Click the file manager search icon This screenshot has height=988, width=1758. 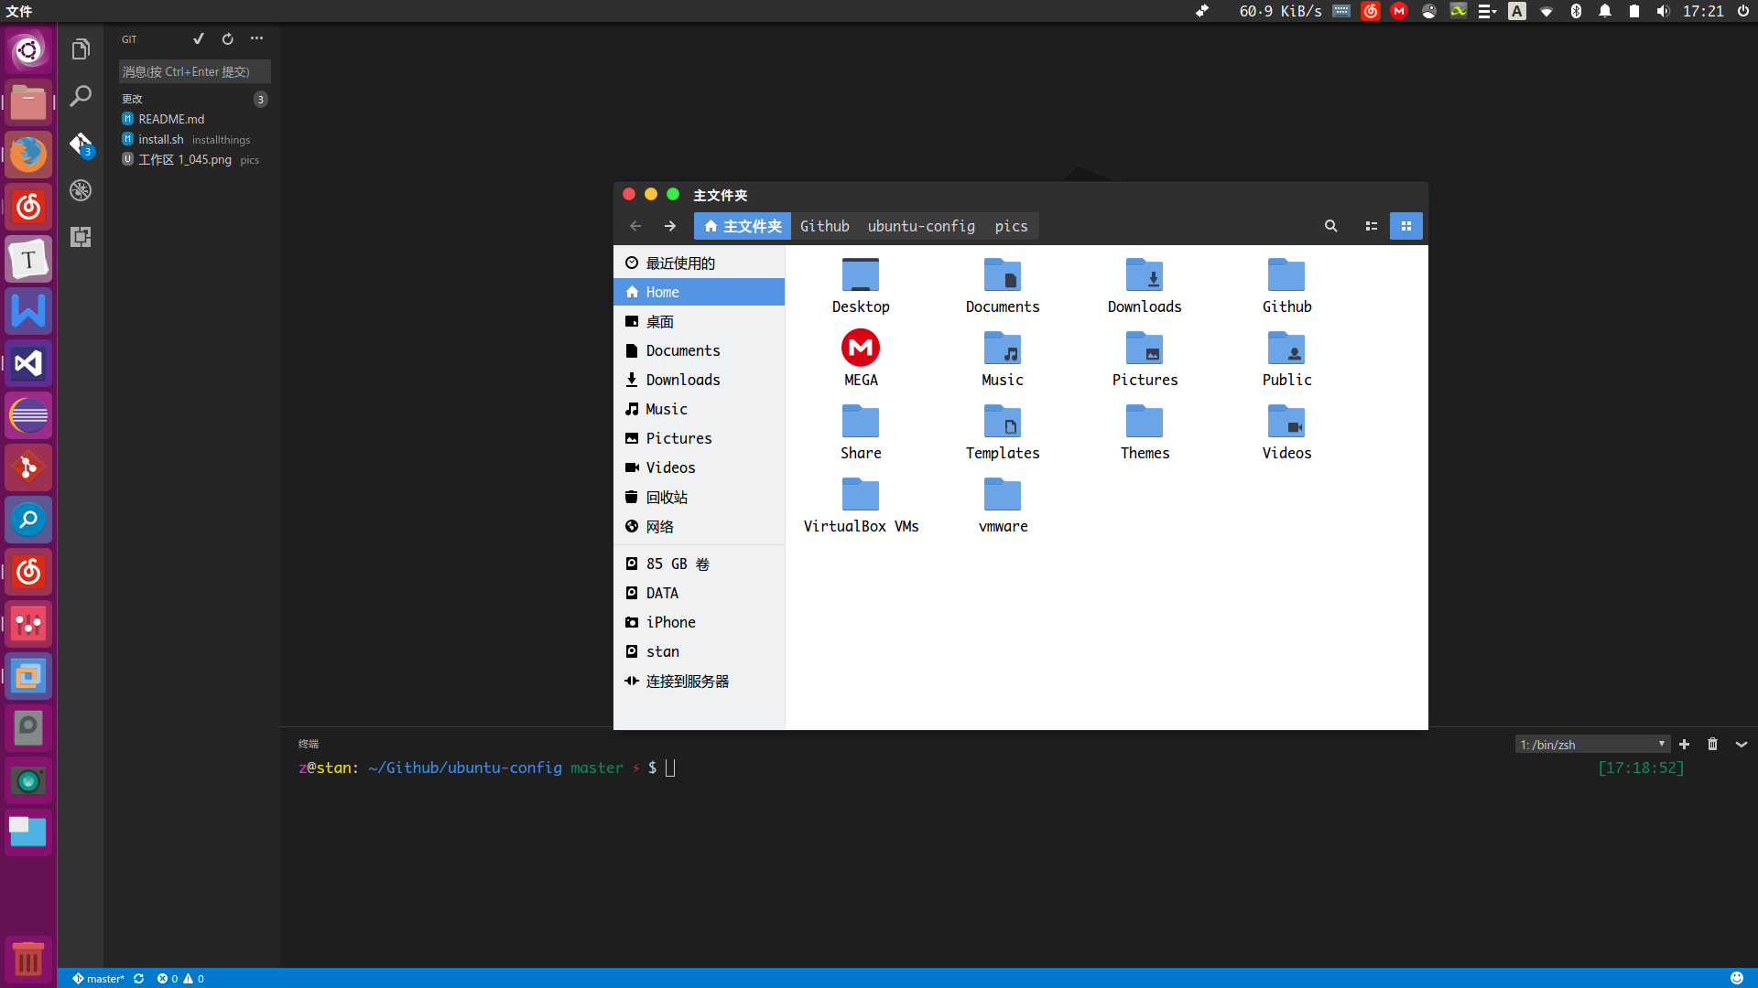coord(1330,226)
